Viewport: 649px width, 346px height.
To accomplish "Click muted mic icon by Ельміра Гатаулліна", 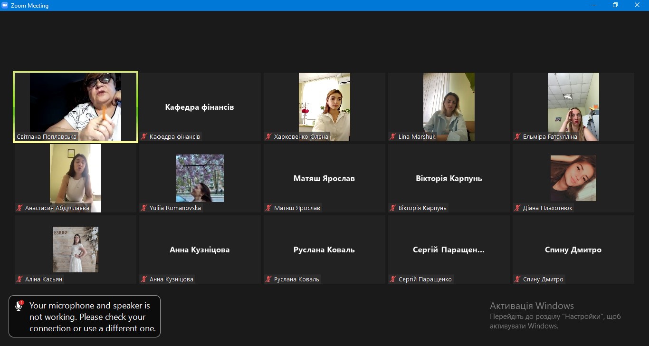I will click(517, 137).
